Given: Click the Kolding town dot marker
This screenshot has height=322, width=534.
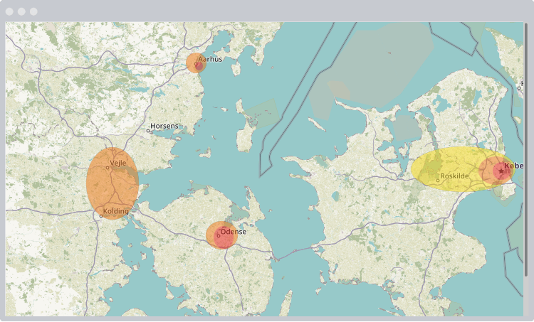Looking at the screenshot, I should (101, 216).
